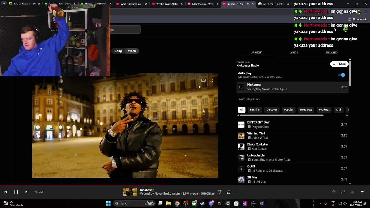
Task: Switch to Song mode
Action: (118, 51)
